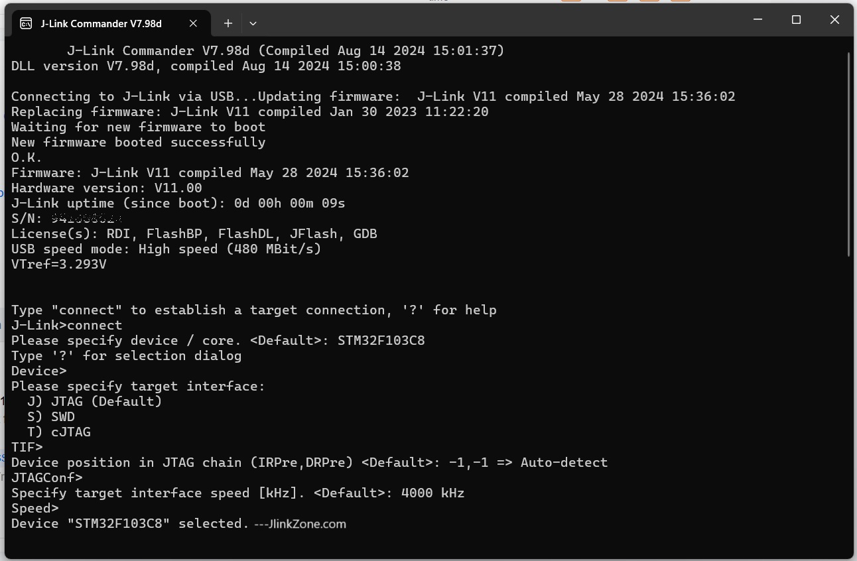Click the "J-Link>connect" command line

(x=67, y=326)
